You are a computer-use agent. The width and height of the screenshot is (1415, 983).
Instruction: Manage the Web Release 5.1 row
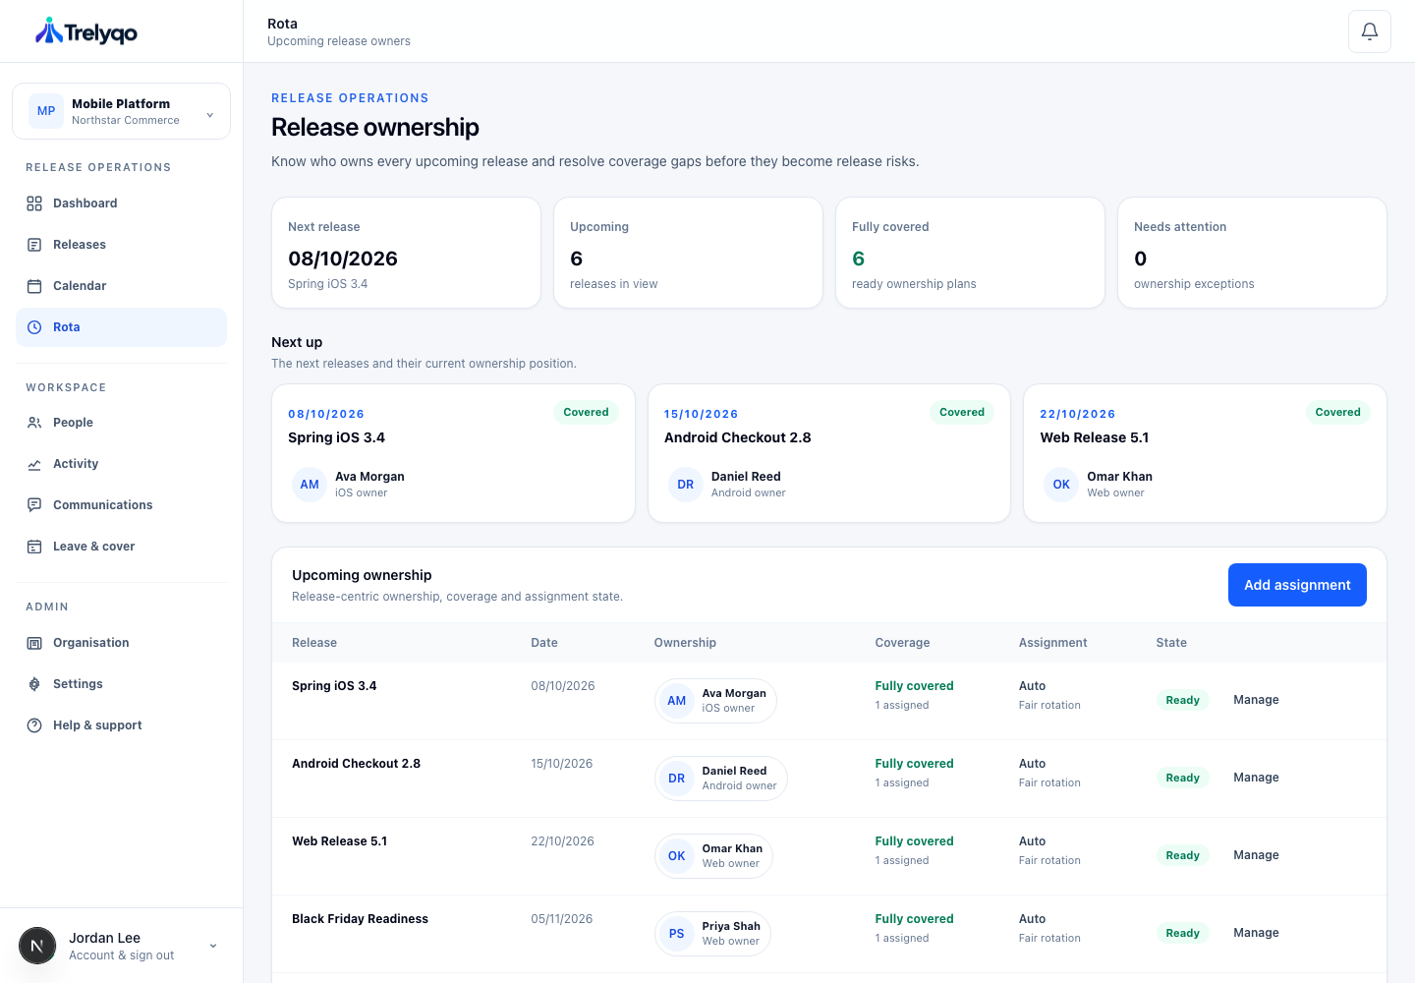pyautogui.click(x=1256, y=855)
